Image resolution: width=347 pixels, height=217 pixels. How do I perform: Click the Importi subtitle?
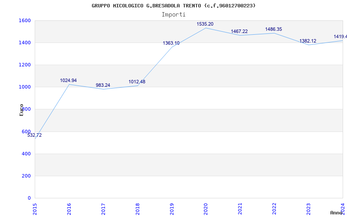(x=173, y=15)
